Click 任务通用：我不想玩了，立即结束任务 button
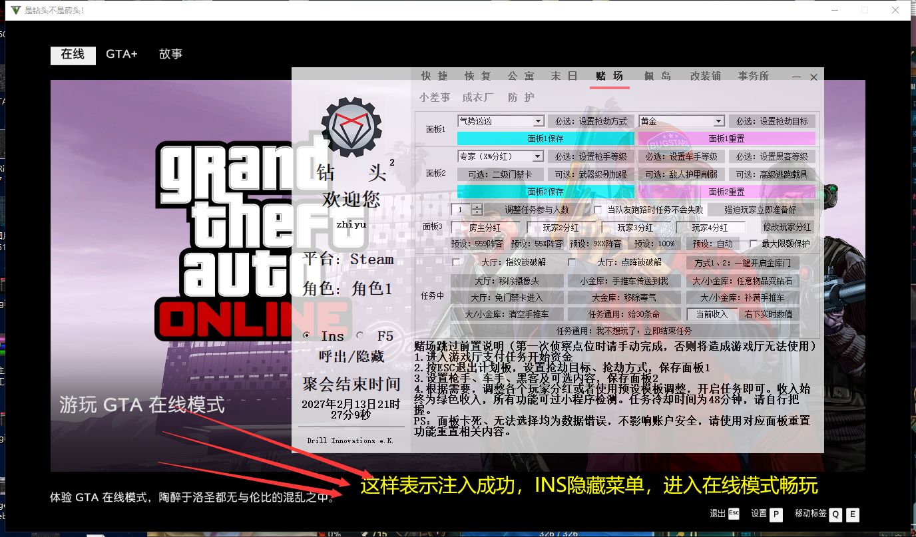 tap(624, 331)
